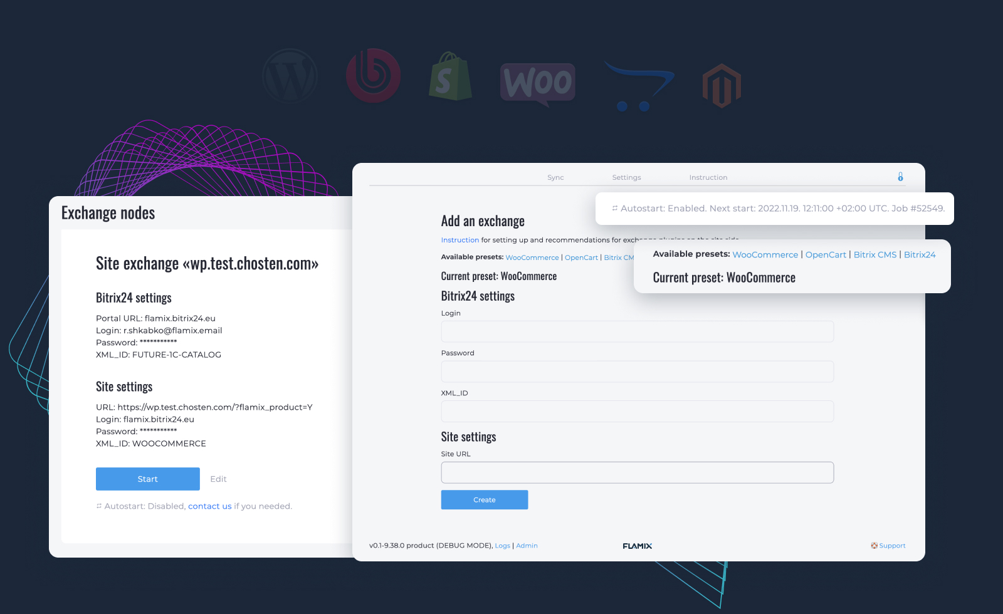The image size is (1003, 614).
Task: Click 'XML_ID: FUTURE-1C-CATALOG' text
Action: click(x=159, y=355)
